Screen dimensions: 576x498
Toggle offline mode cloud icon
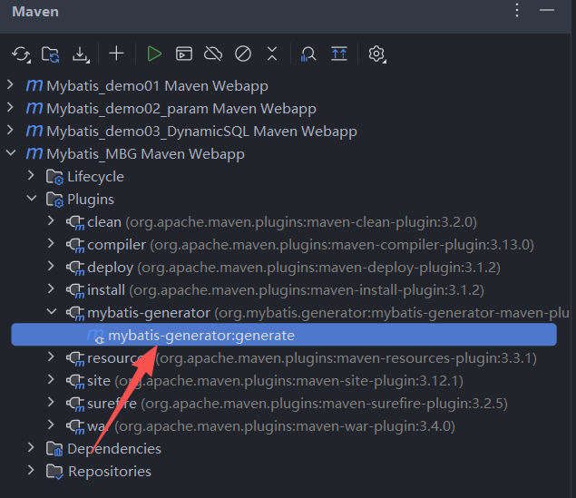click(x=213, y=54)
